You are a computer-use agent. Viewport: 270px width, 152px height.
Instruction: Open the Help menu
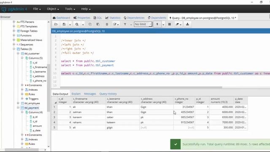(x=86, y=9)
